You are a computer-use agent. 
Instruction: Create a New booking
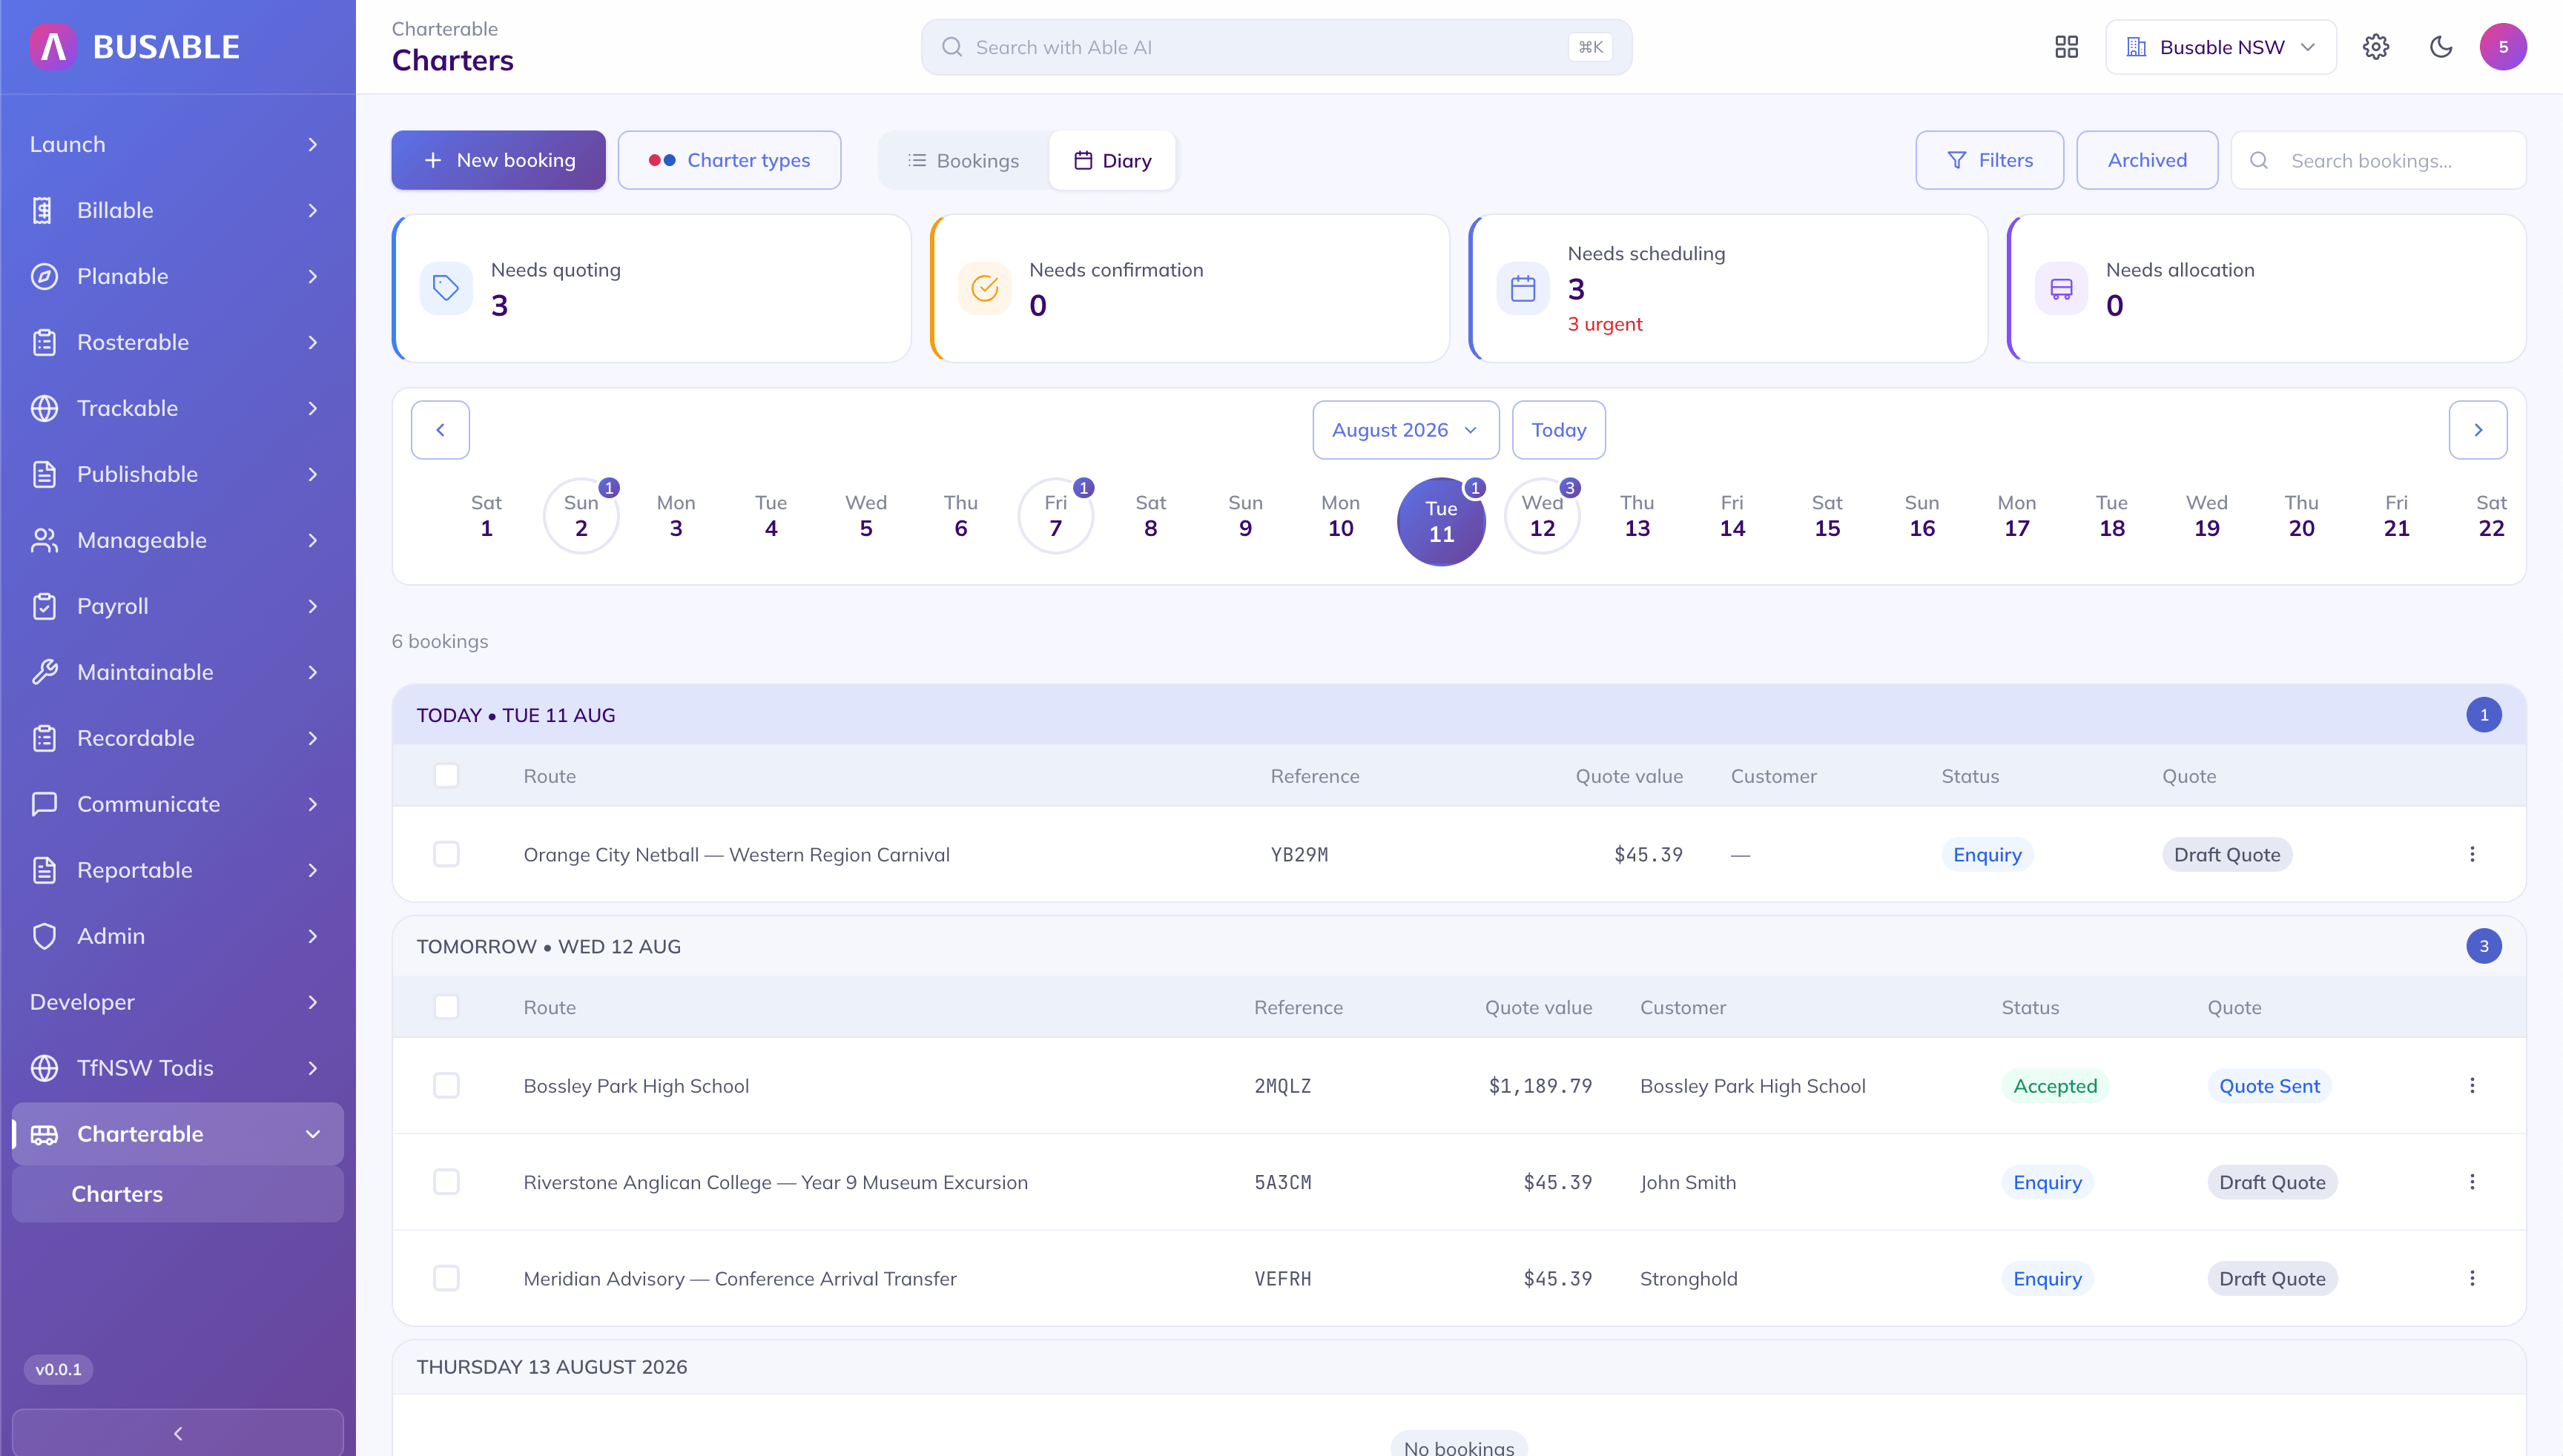(498, 160)
